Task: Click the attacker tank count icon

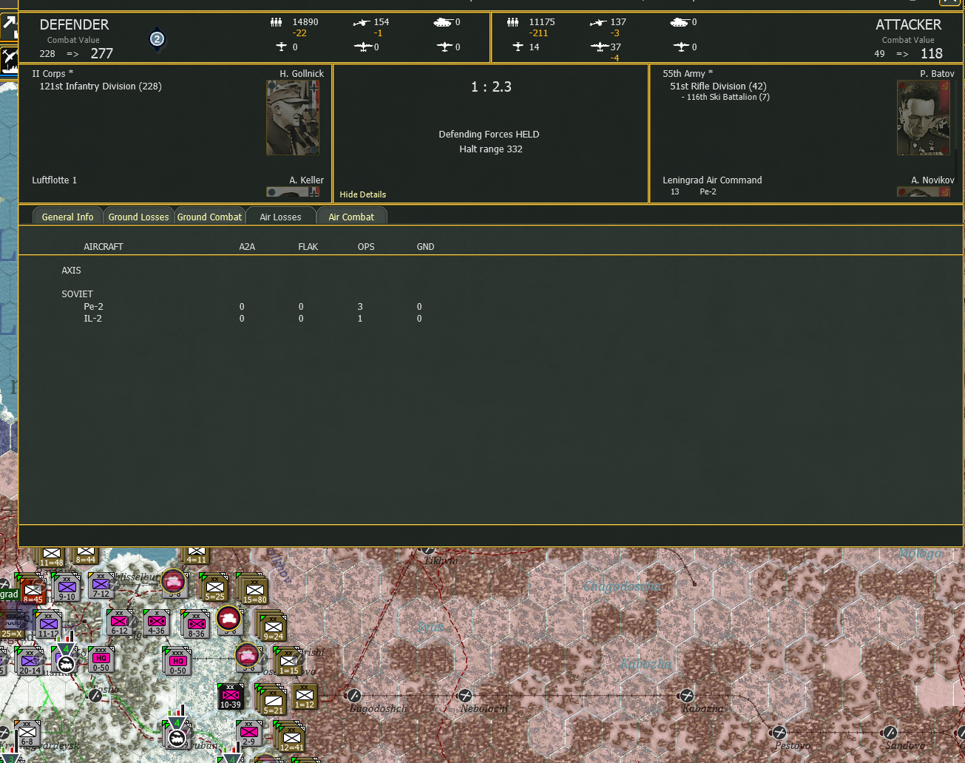Action: tap(680, 22)
